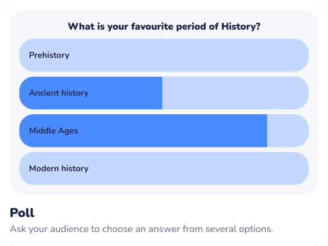Click the poll question heading text
Viewport: 328px width, 246px height.
pyautogui.click(x=164, y=27)
